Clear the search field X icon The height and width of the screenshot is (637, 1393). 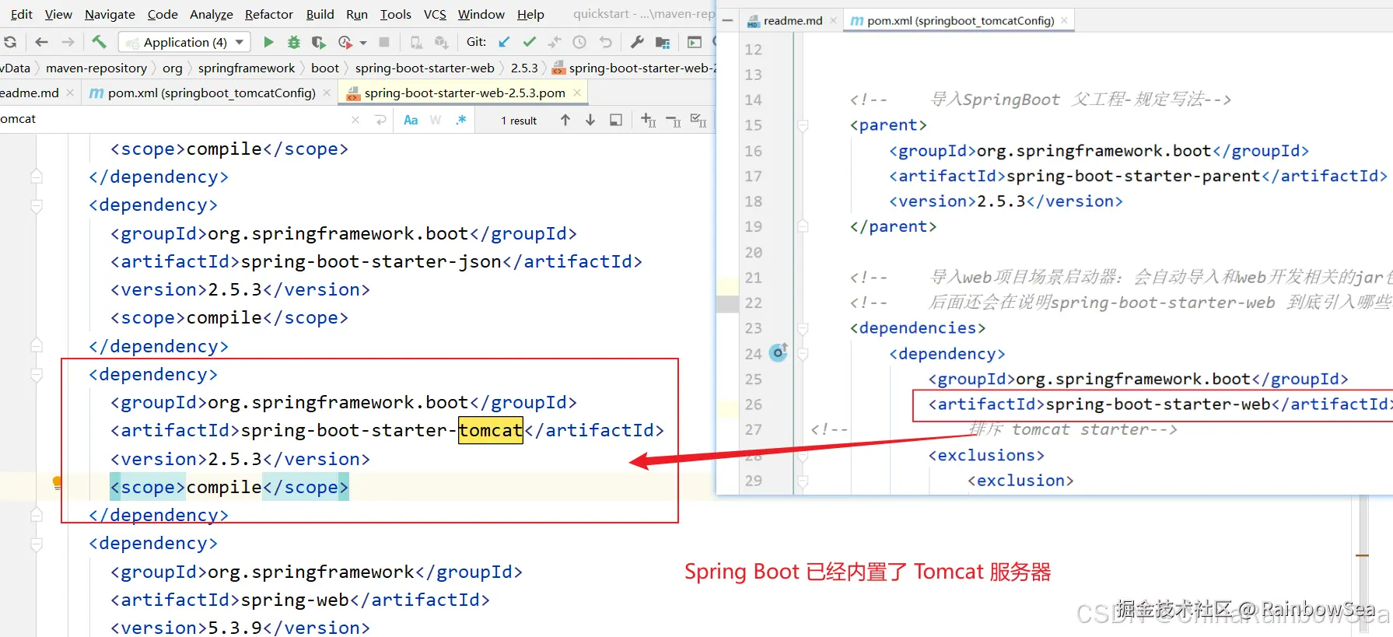(355, 120)
